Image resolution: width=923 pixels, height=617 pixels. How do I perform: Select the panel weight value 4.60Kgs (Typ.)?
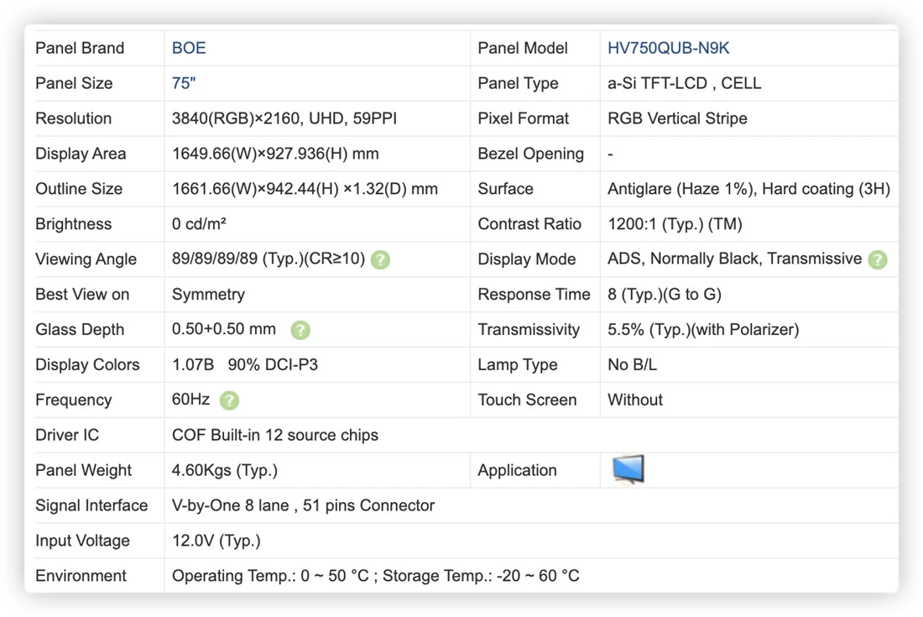(x=225, y=470)
